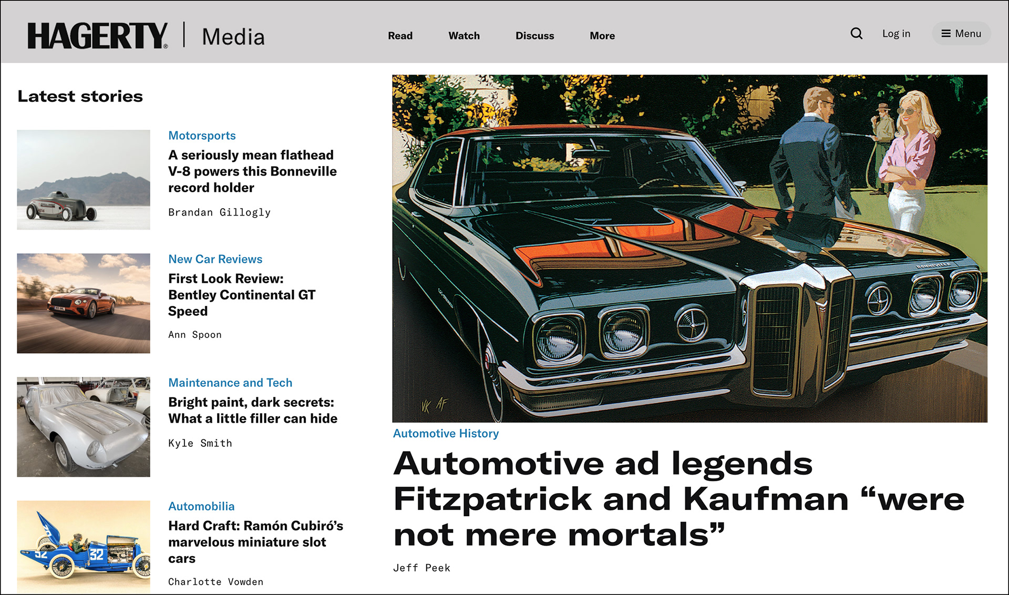Click author Jeff Peek

click(x=421, y=568)
